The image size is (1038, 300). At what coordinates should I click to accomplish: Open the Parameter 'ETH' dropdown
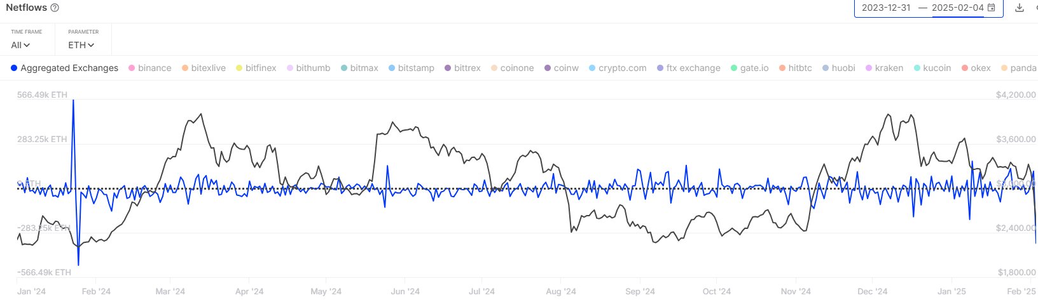[81, 45]
